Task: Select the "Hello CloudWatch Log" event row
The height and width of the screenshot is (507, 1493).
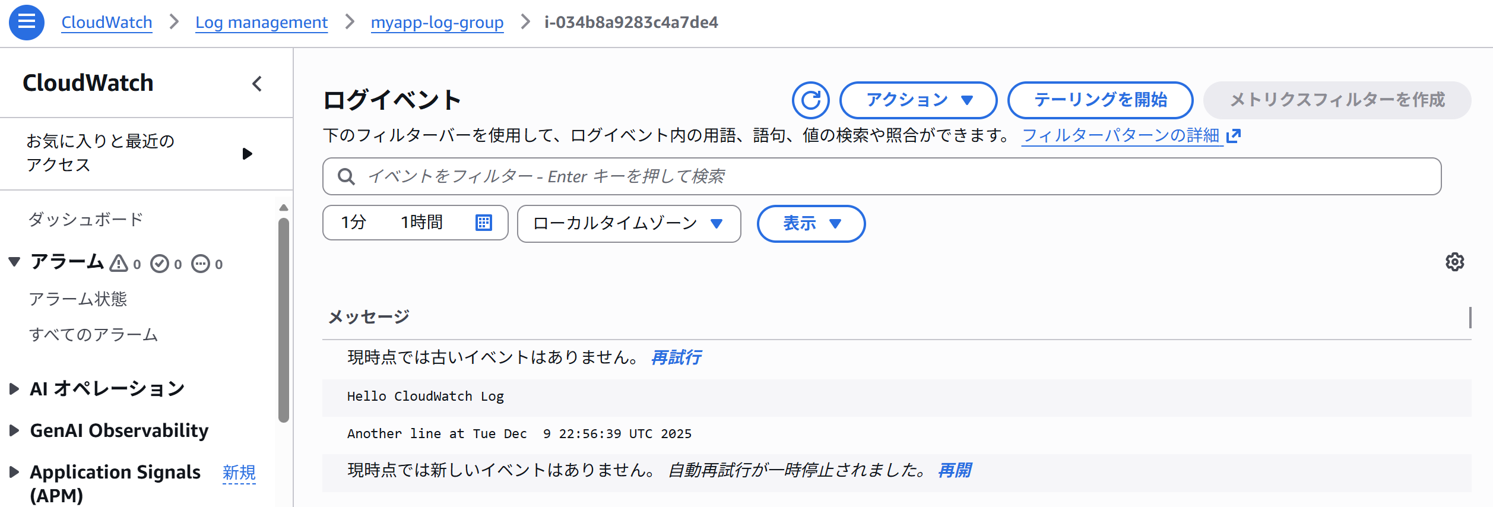Action: [x=896, y=397]
